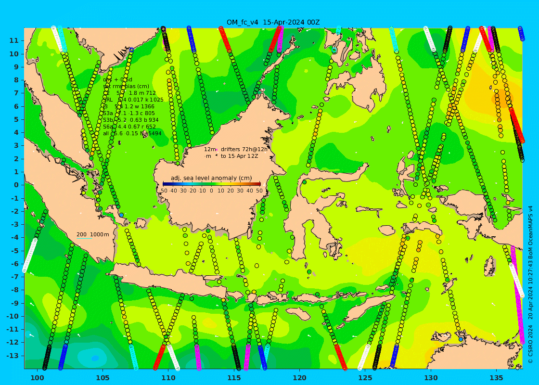Select the 'to 15 Apr 12Z' legend text
This screenshot has height=385, width=539.
[239, 156]
